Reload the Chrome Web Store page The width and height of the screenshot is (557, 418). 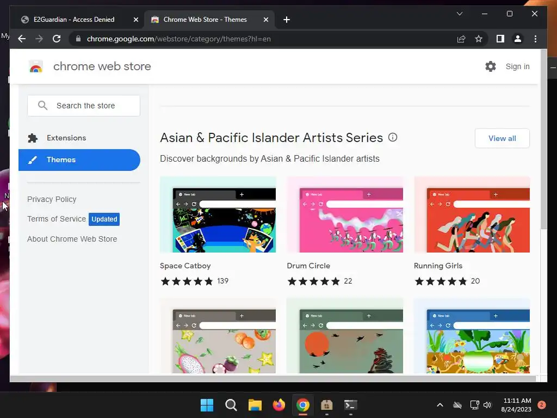click(57, 39)
